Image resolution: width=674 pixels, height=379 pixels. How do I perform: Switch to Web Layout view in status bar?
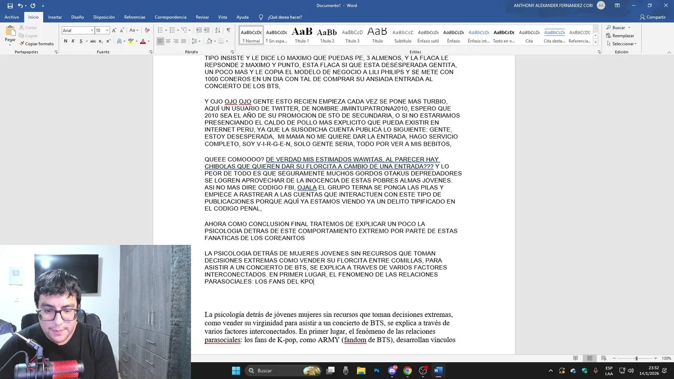[x=603, y=358]
